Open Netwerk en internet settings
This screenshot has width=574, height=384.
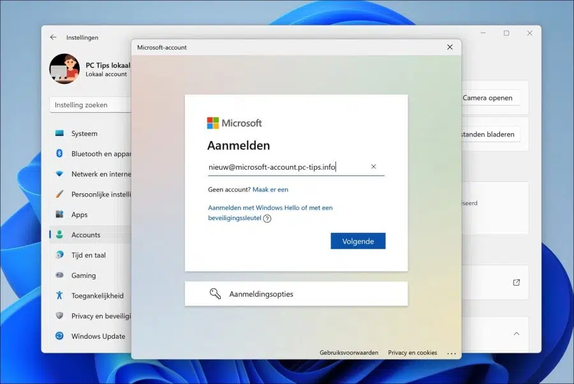tap(90, 174)
